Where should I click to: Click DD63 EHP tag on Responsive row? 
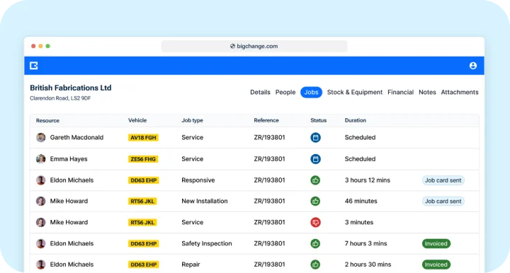pyautogui.click(x=143, y=180)
